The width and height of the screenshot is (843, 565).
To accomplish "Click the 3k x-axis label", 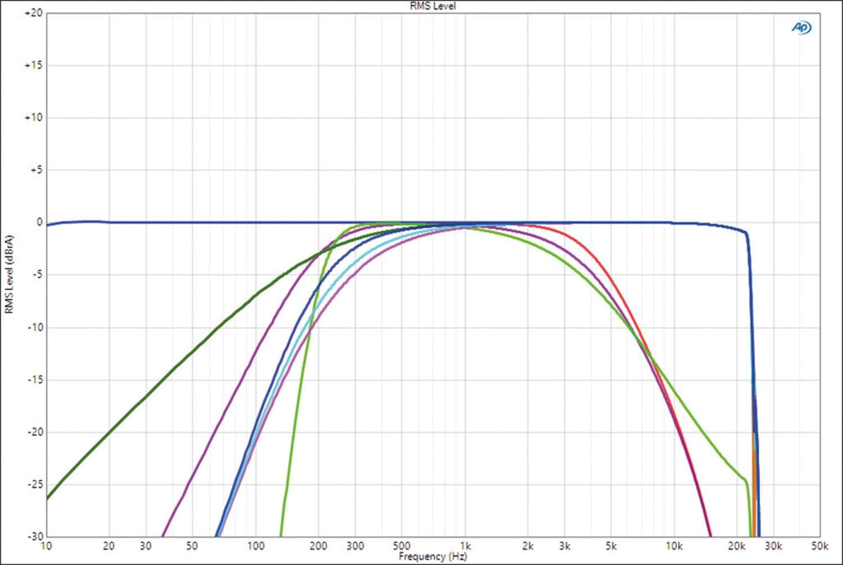I will [x=565, y=546].
